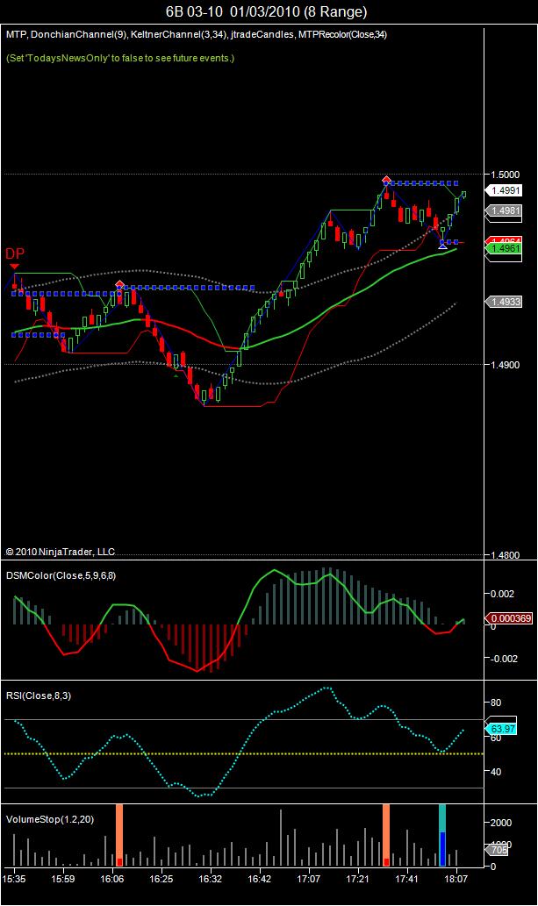Click the 1.4800 price axis label
This screenshot has height=906, width=538.
505,555
